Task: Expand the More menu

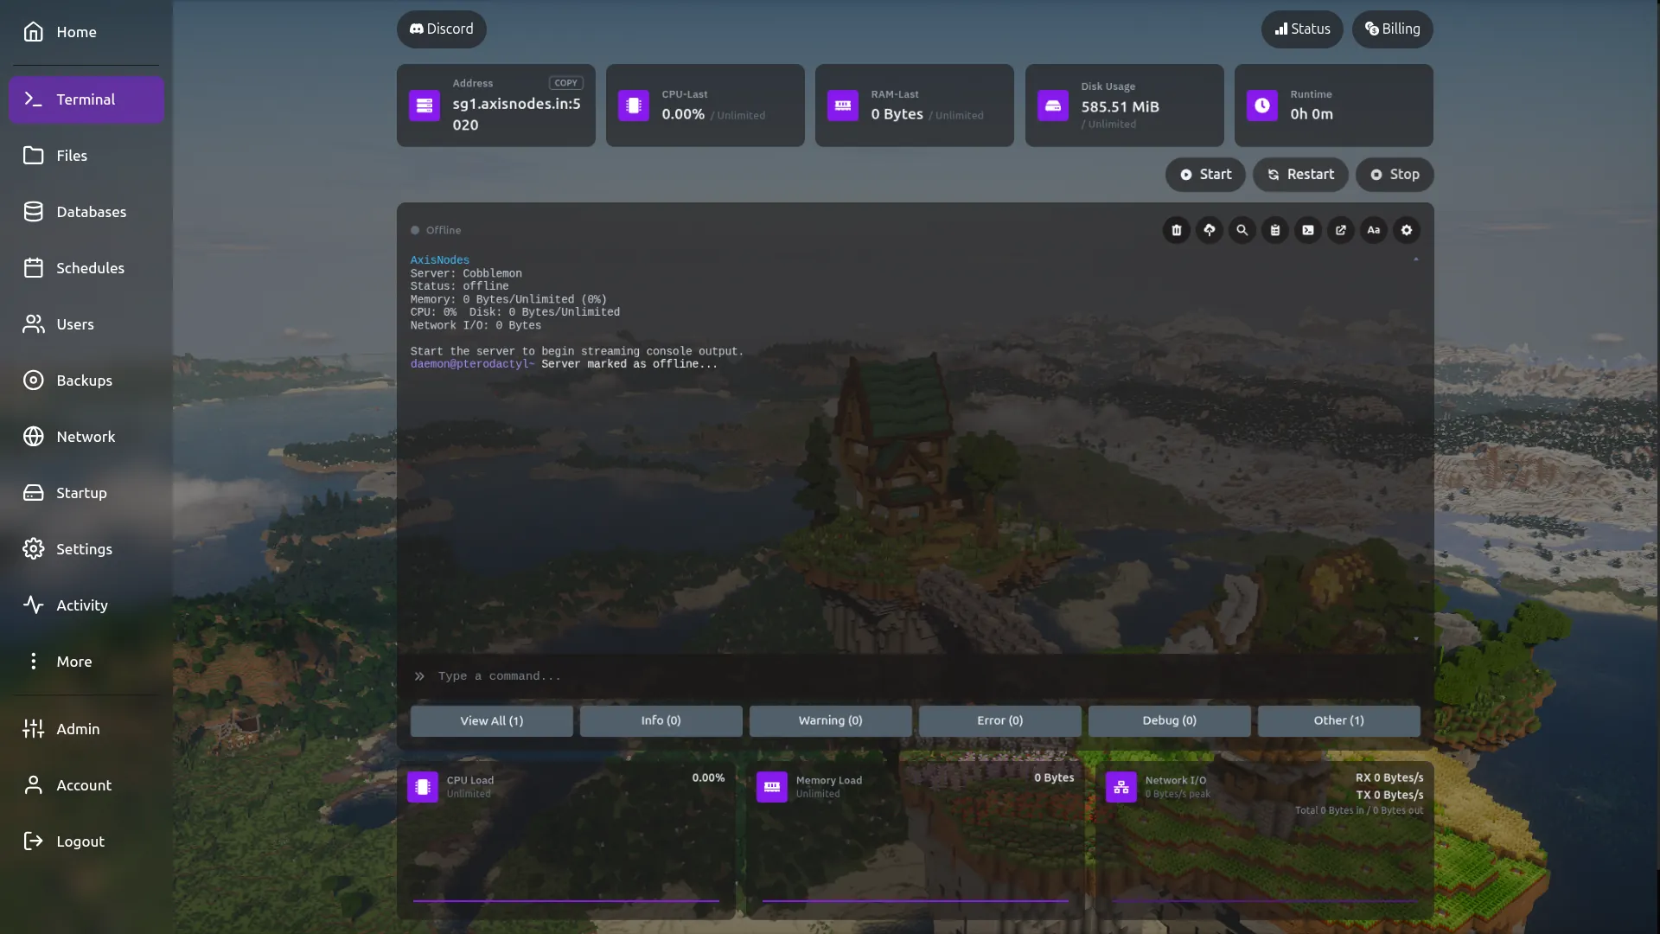Action: click(86, 662)
